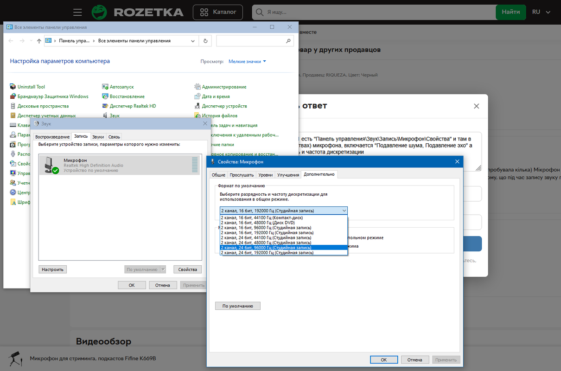
Task: Expand the Control Panel address history dropdown
Action: (x=193, y=41)
